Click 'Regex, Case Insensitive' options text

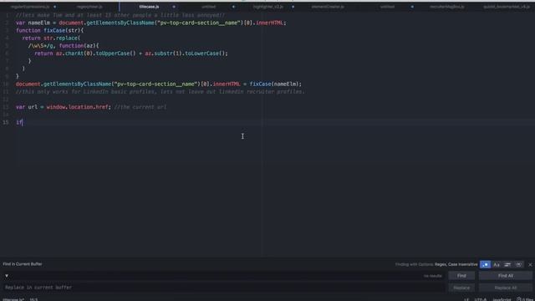(x=456, y=264)
